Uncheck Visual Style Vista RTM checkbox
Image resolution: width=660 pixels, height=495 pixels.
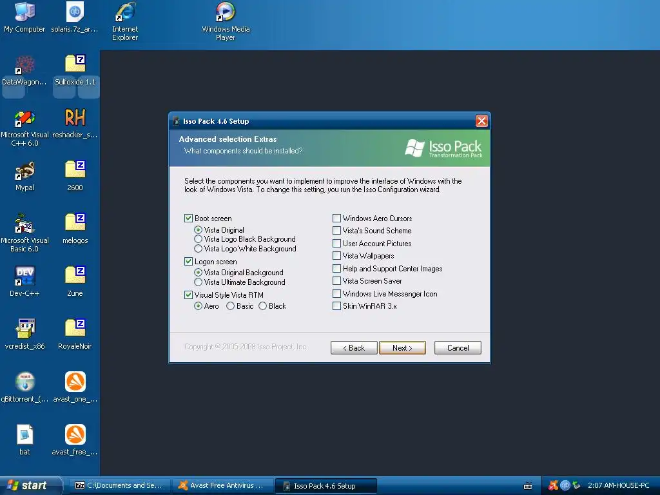pyautogui.click(x=189, y=295)
